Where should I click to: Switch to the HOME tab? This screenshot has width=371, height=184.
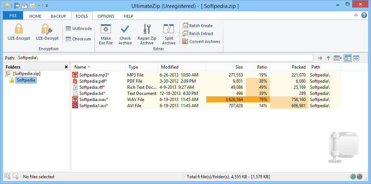35,16
